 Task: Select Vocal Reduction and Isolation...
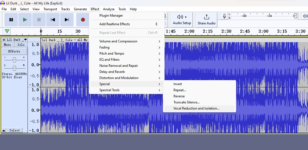[x=199, y=108]
